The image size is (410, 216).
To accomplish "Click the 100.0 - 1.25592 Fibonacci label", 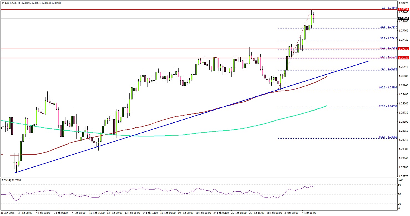I will coord(388,88).
